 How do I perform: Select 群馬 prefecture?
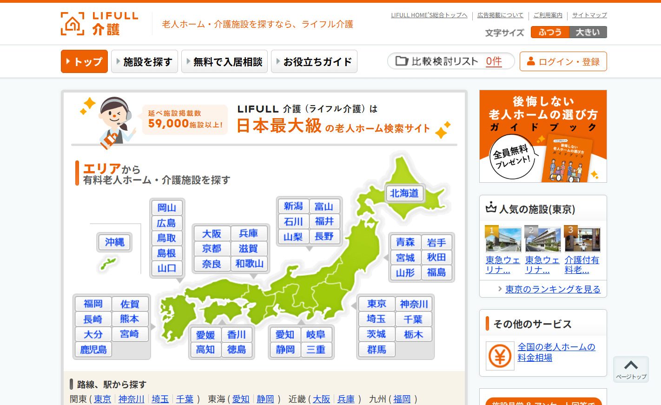pos(377,349)
